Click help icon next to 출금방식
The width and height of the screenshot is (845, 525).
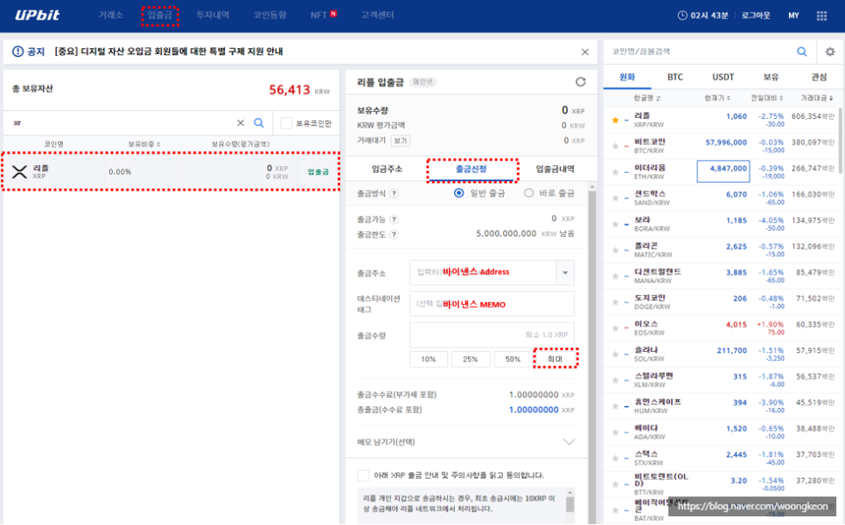click(394, 194)
